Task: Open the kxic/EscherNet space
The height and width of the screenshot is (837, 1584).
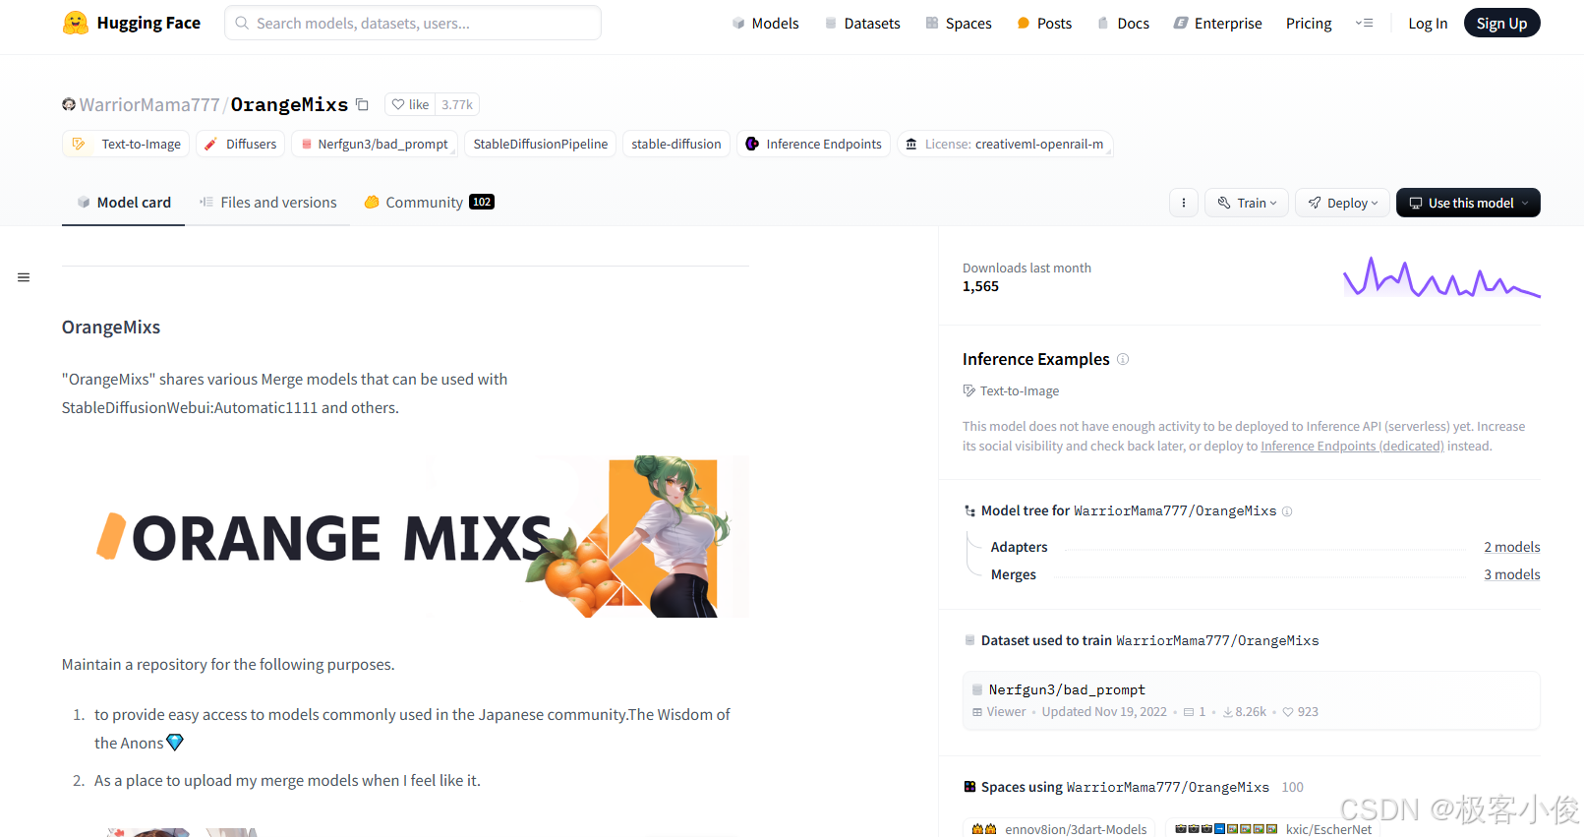Action: click(1272, 829)
